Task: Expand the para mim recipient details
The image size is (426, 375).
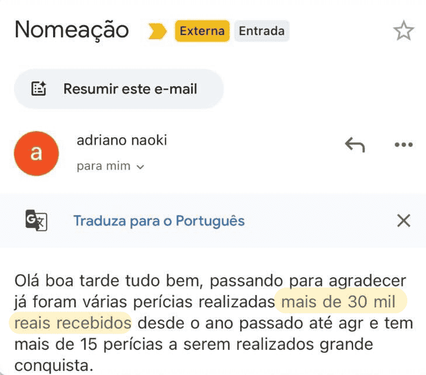Action: (x=140, y=167)
